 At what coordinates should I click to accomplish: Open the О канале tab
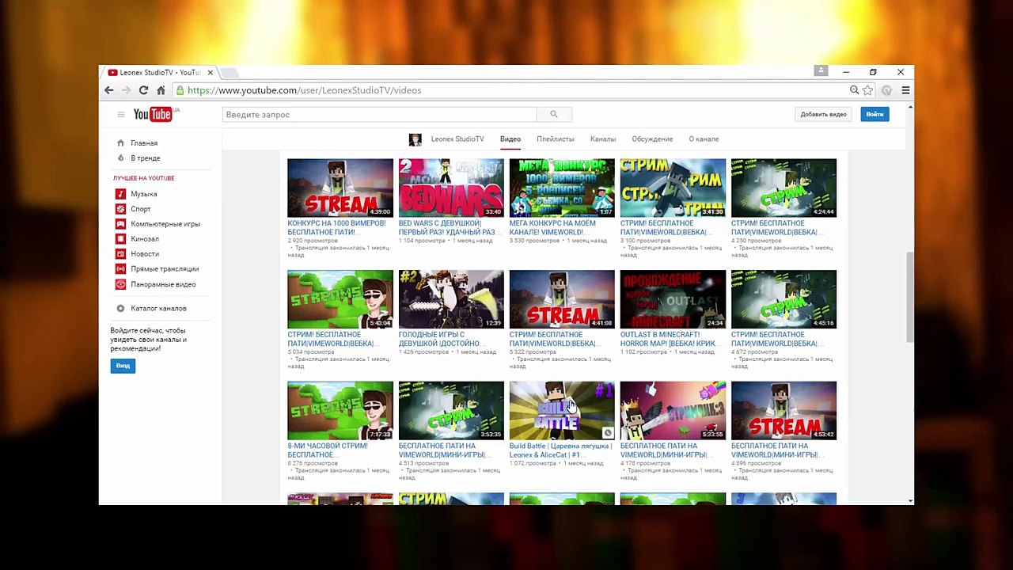coord(704,139)
